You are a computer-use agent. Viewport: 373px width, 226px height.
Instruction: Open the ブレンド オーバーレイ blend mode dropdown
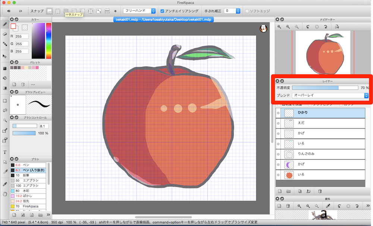tap(330, 95)
